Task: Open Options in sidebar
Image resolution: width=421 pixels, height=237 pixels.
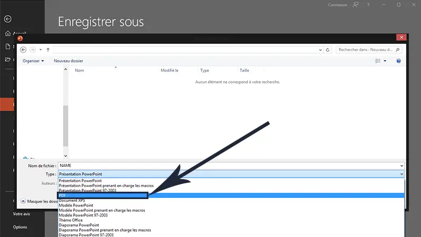Action: pos(20,227)
